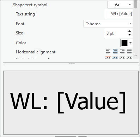Expand the Tahoma font dropdown arrow

(130, 24)
